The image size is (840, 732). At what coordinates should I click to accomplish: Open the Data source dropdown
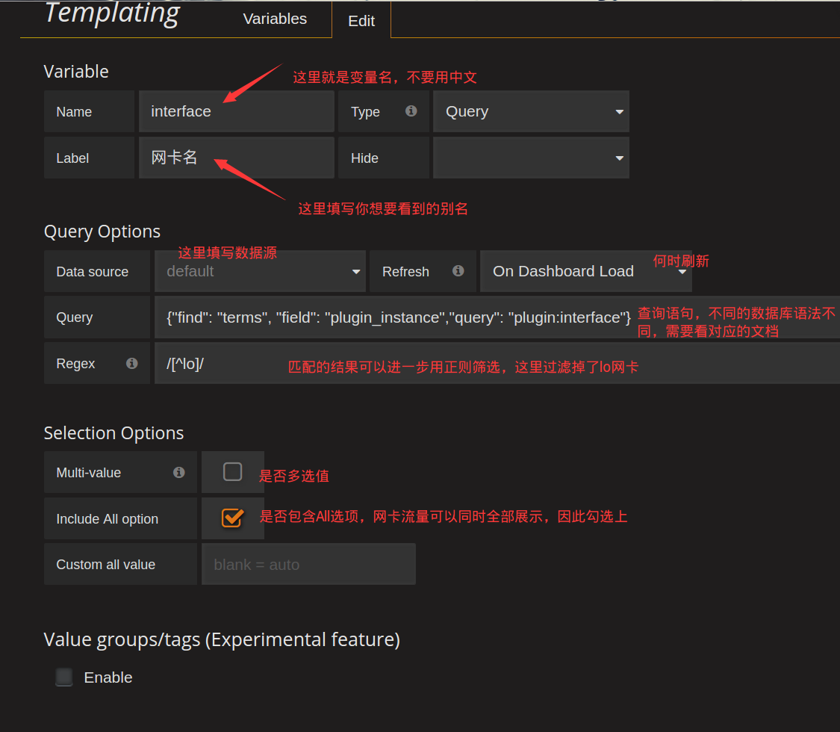[x=260, y=271]
